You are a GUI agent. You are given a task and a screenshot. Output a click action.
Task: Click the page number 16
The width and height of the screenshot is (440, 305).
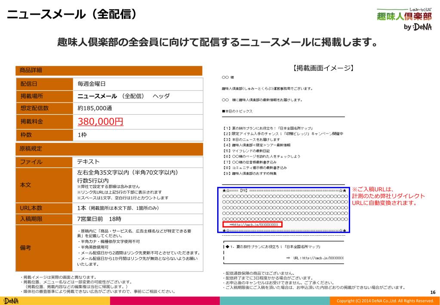(433, 293)
